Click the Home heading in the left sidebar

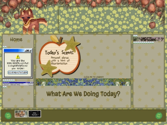click(x=16, y=40)
